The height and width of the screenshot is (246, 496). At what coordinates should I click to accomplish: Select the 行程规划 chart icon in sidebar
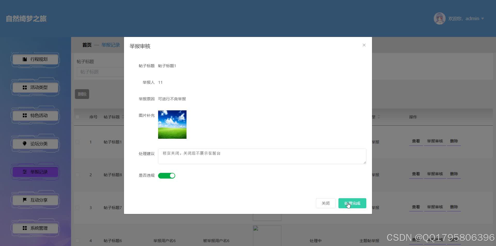[x=25, y=59]
